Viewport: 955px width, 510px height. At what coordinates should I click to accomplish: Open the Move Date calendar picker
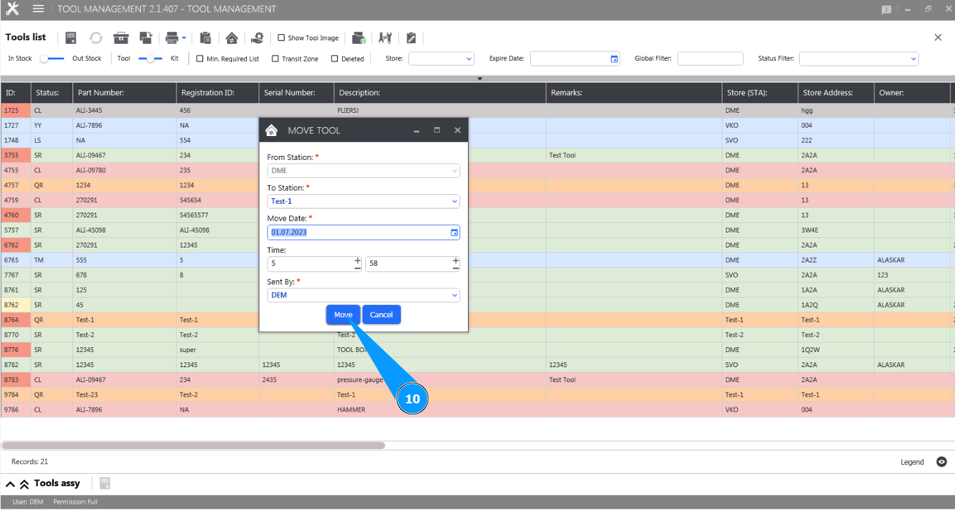454,232
